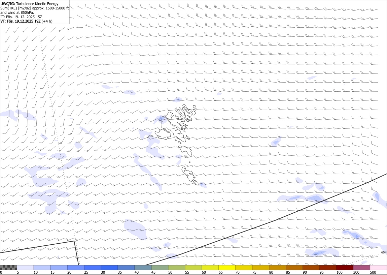Click the checkered 0-5 legend swatch
Viewport: 387px width, 275px height.
coord(9,268)
